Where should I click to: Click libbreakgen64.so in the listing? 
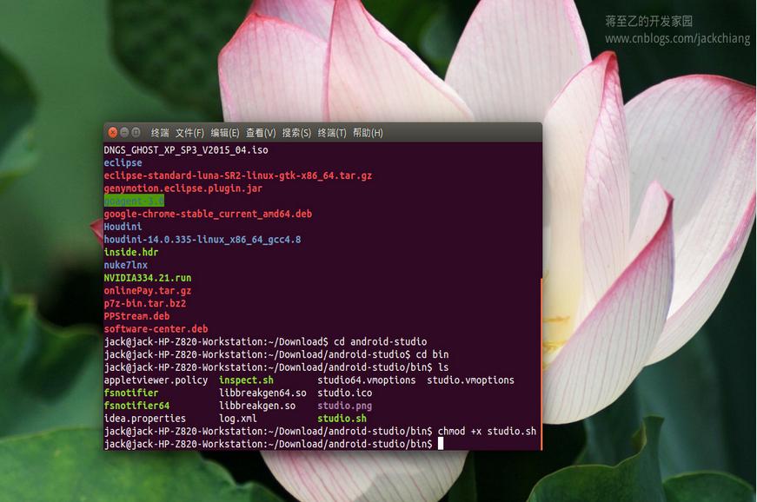[262, 393]
